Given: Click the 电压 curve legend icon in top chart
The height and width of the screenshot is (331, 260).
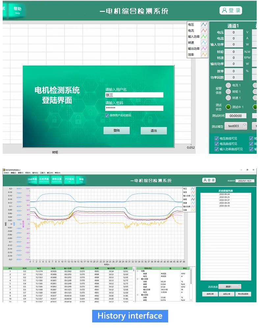Looking at the screenshot, I should [204, 25].
